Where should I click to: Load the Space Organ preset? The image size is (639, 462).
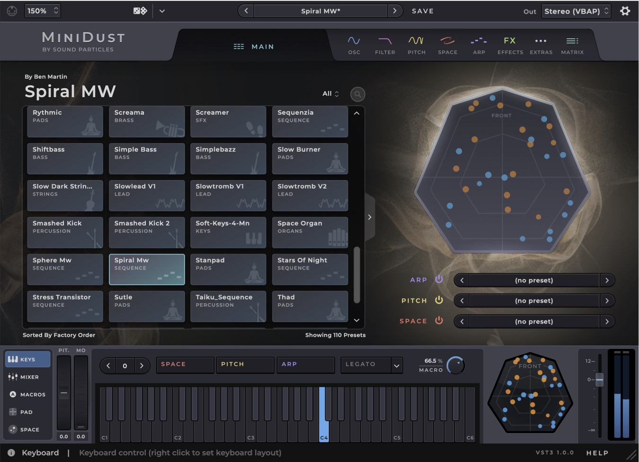[310, 232]
